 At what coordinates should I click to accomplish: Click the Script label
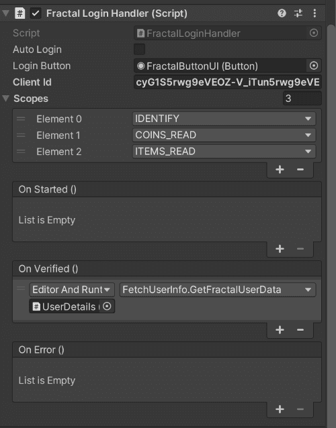26,33
